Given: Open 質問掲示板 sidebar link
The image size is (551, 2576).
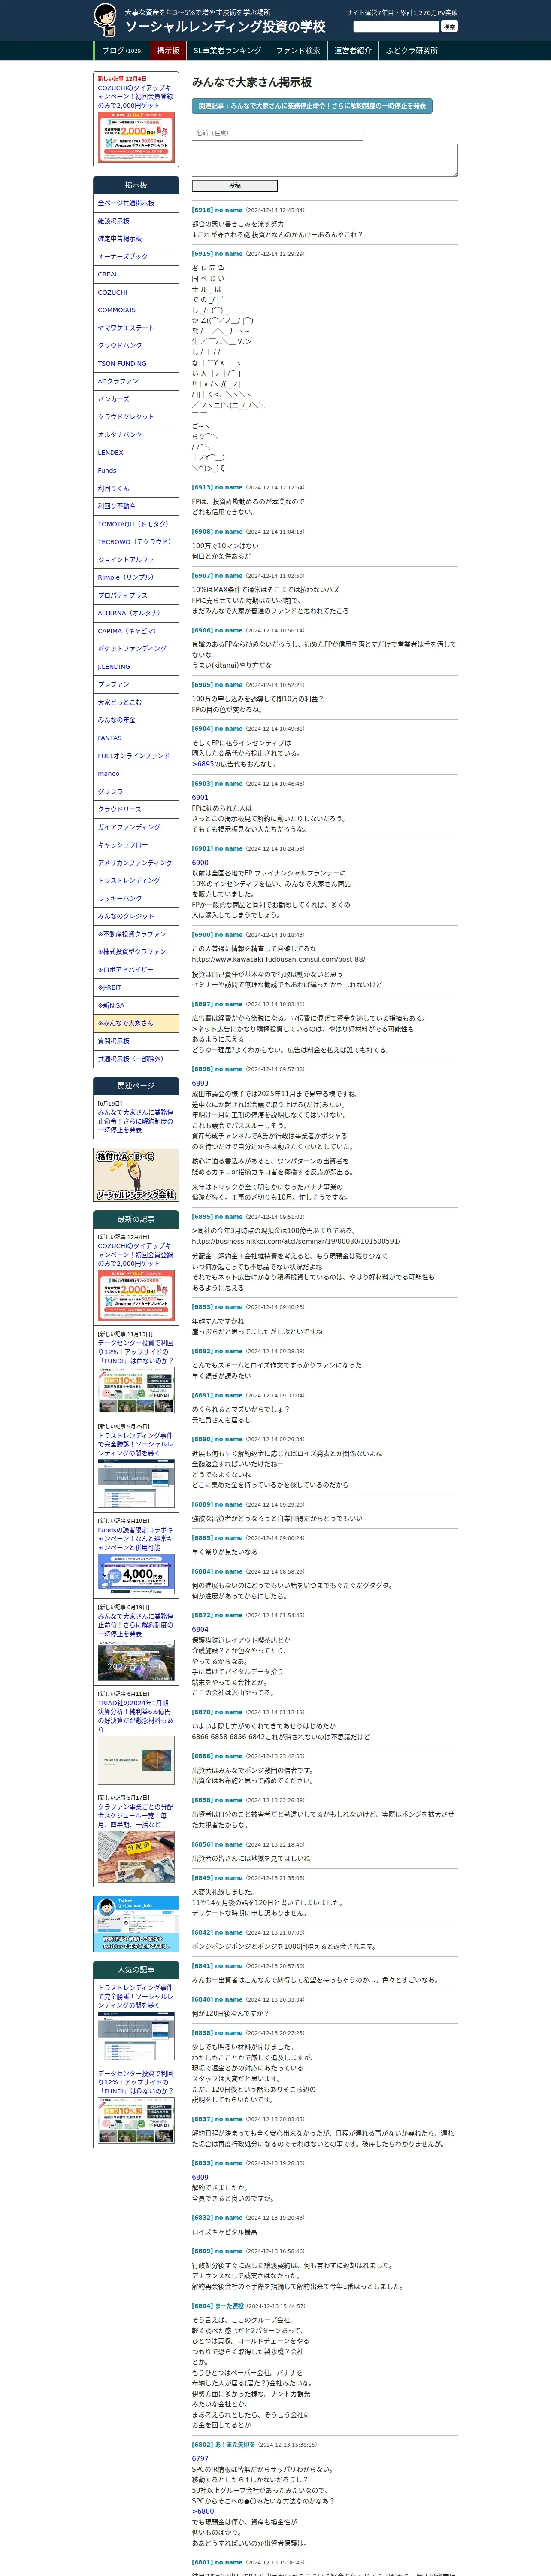Looking at the screenshot, I should 136,1042.
